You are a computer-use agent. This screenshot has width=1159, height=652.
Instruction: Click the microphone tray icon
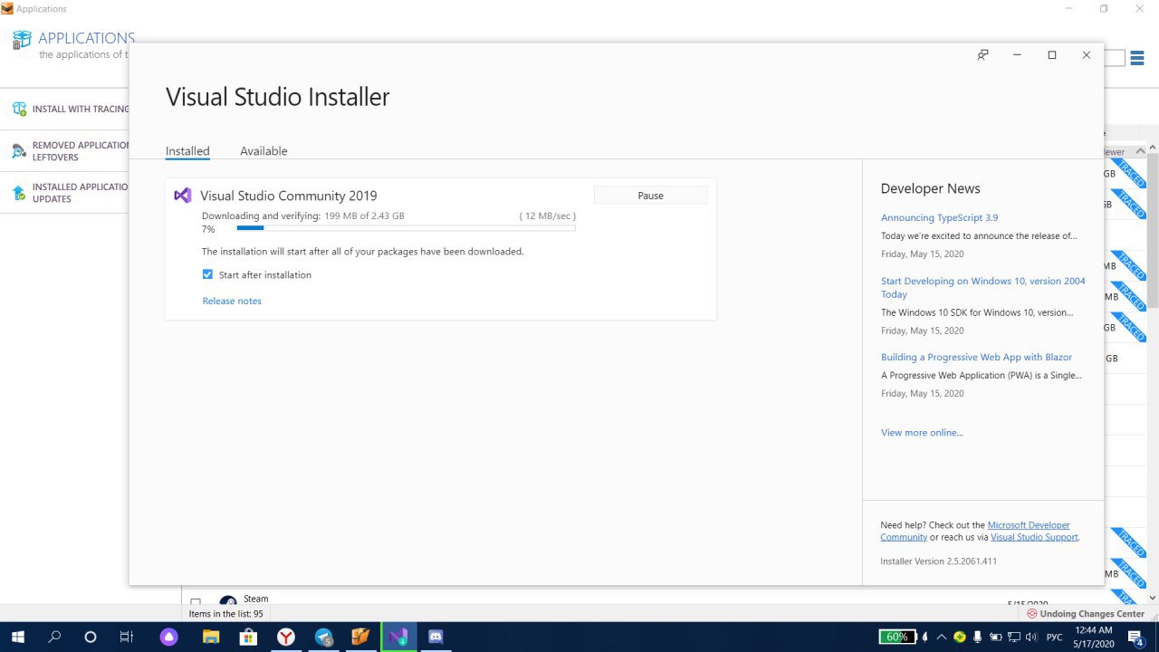[977, 637]
